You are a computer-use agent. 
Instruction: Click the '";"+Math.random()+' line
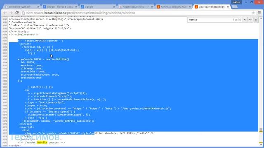[22, 22]
